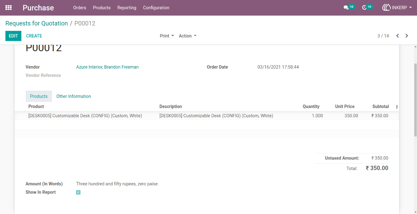The height and width of the screenshot is (214, 417).
Task: Open the conversations chat bubble icon
Action: [x=346, y=7]
